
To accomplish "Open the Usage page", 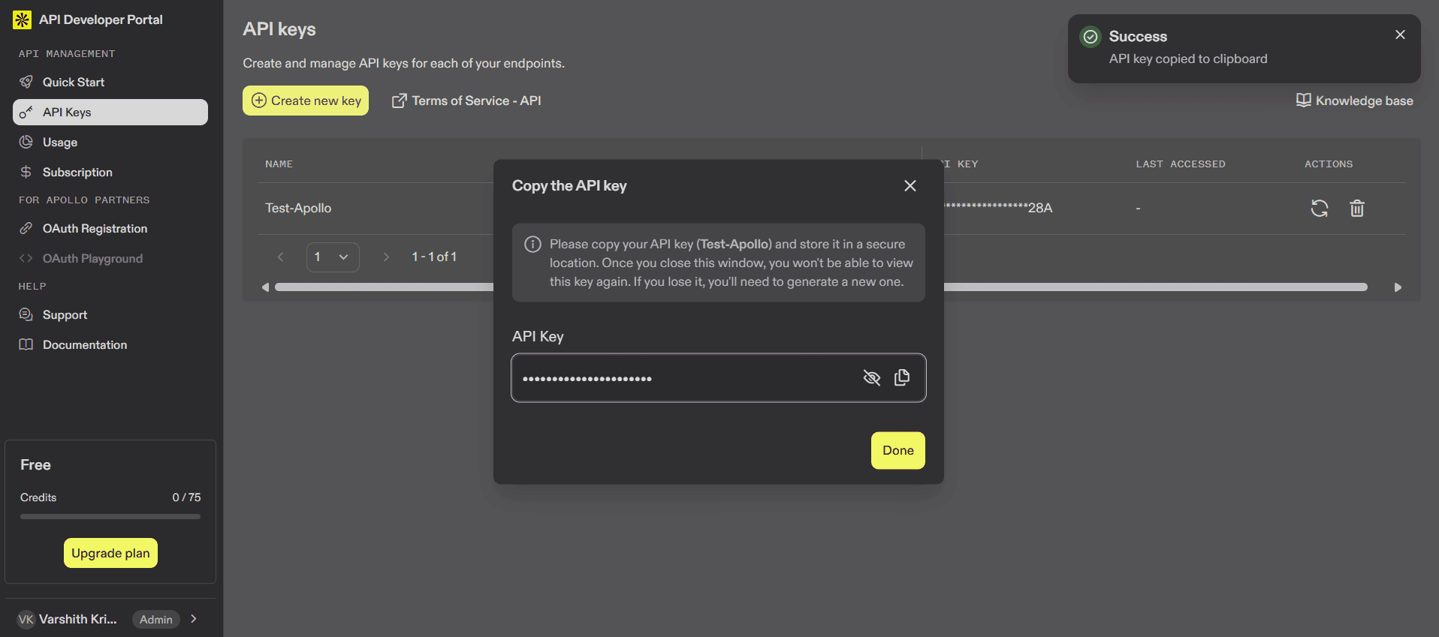I will [110, 143].
